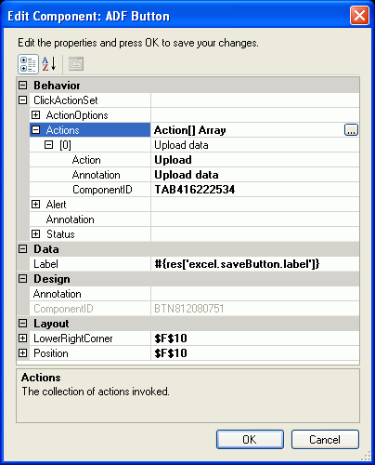Cancel the Edit Component dialog

[325, 439]
